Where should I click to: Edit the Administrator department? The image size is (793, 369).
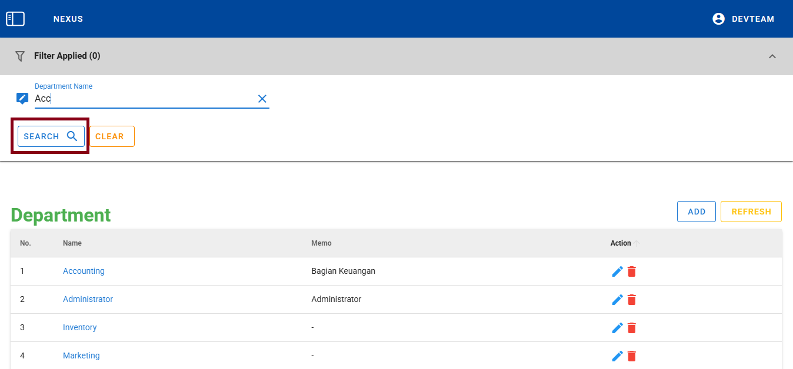617,300
